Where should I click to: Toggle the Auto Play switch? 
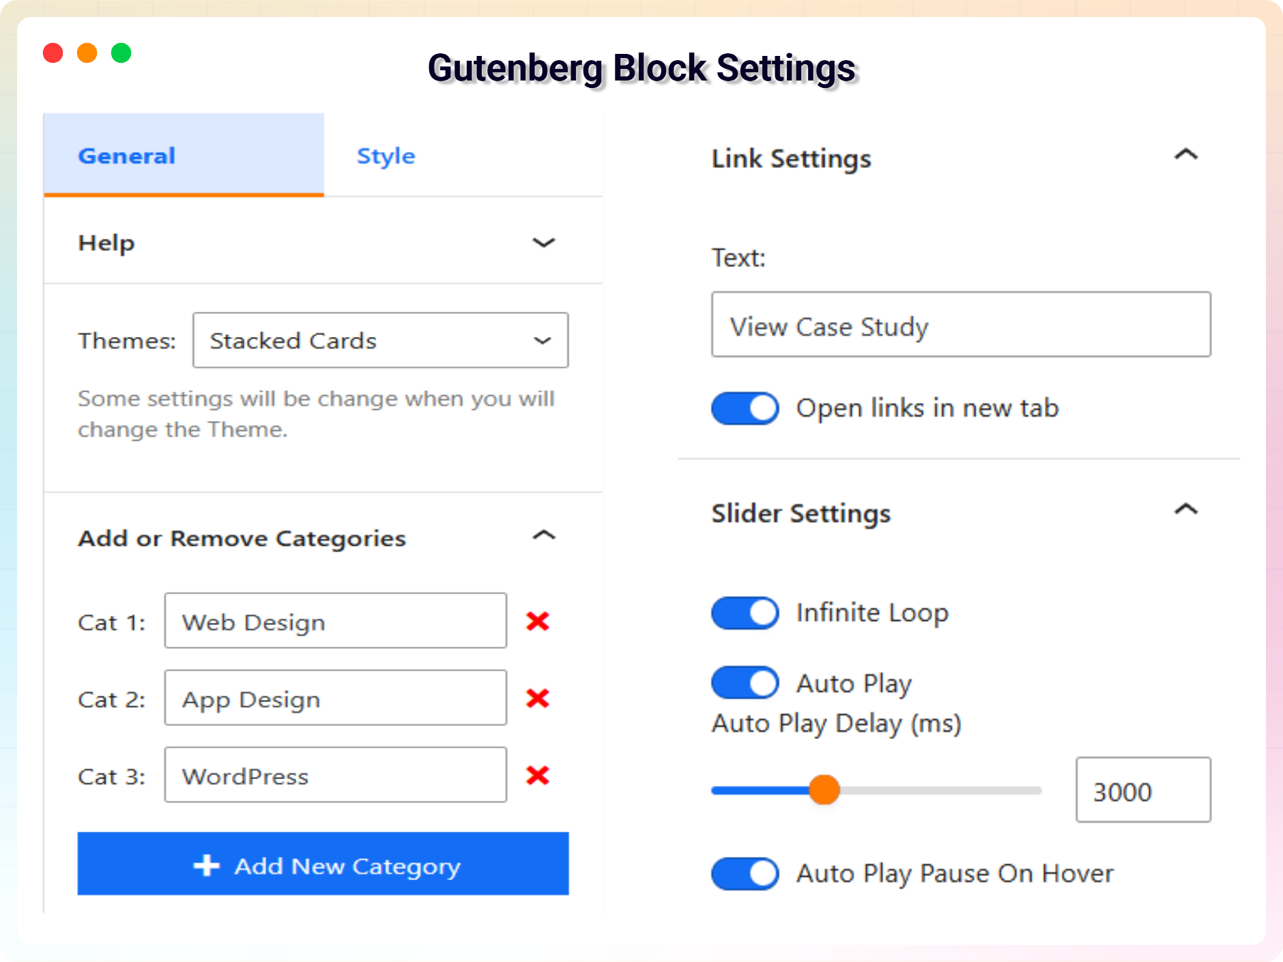coord(745,683)
